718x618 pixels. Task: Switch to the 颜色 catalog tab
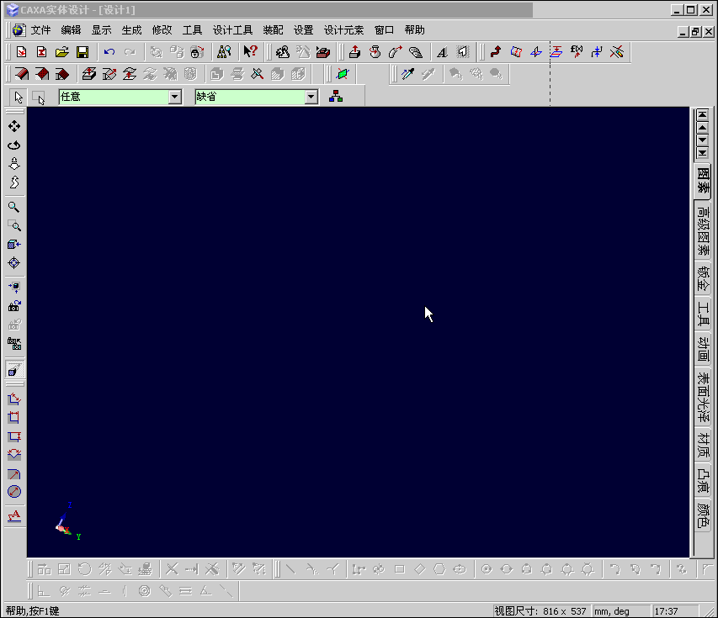tap(703, 515)
